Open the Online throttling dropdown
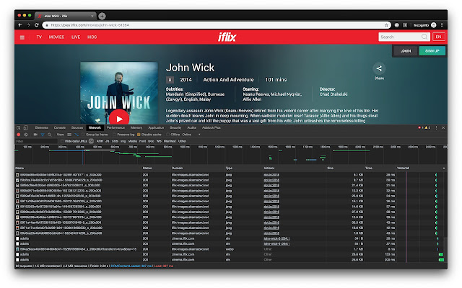 point(191,135)
